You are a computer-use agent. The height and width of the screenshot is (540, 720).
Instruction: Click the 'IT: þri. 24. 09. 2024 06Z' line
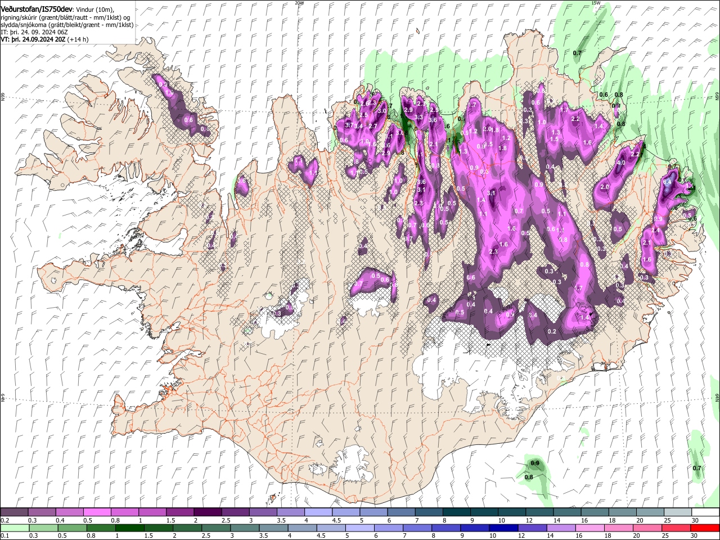[34, 32]
